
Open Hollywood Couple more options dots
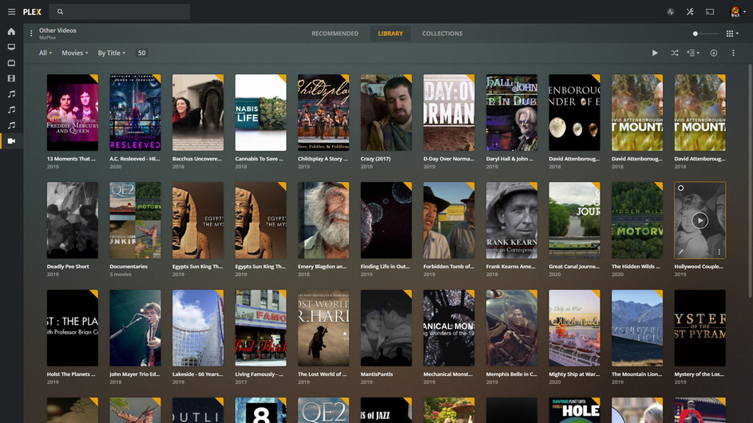(x=719, y=251)
